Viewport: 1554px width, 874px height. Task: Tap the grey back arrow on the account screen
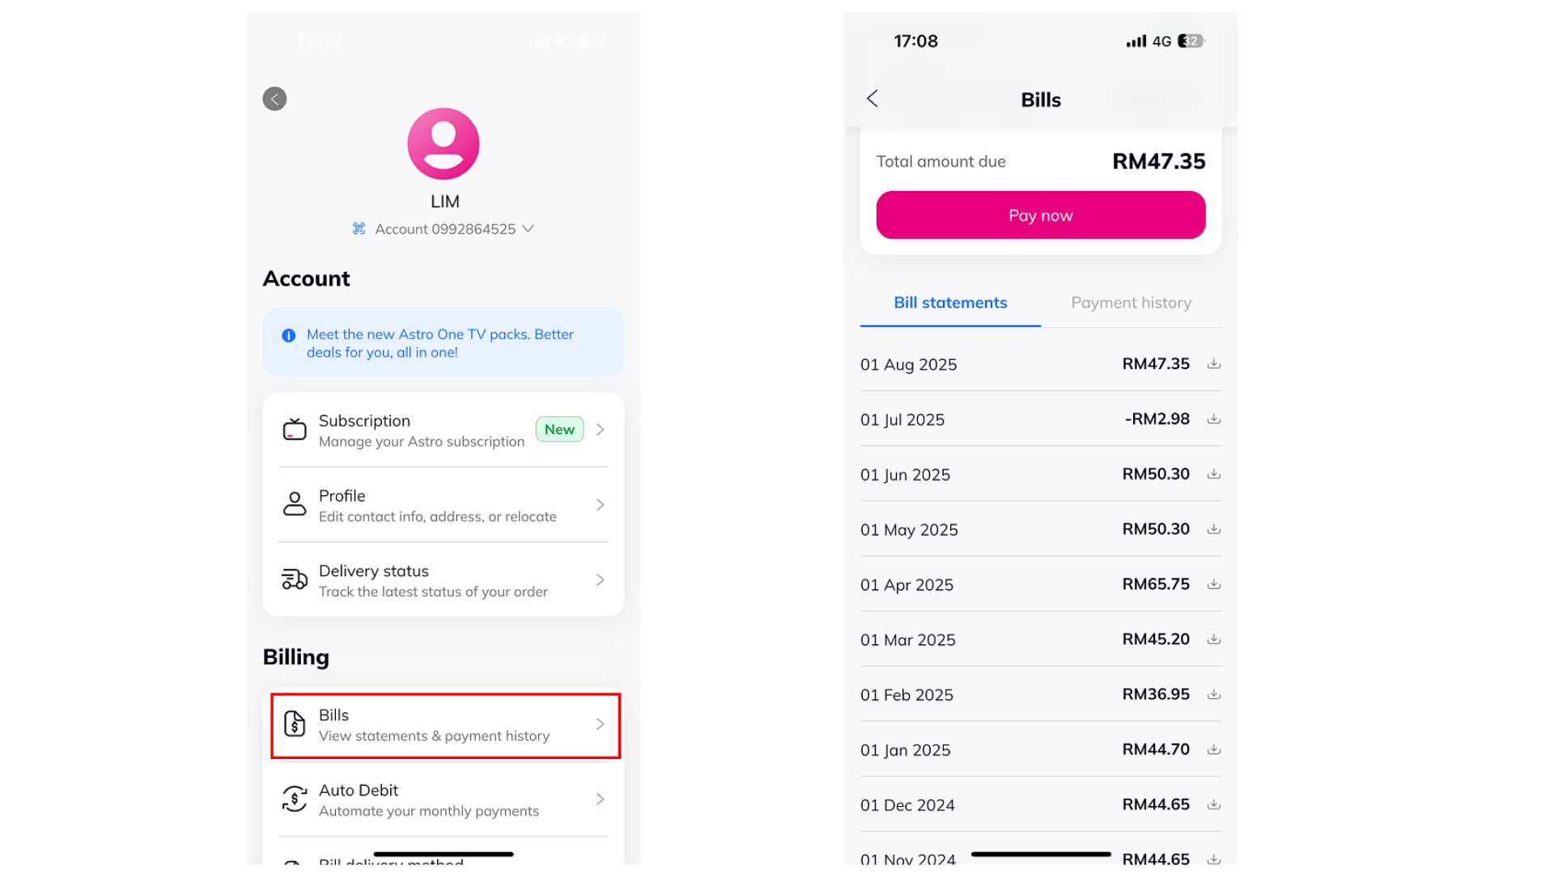tap(274, 99)
